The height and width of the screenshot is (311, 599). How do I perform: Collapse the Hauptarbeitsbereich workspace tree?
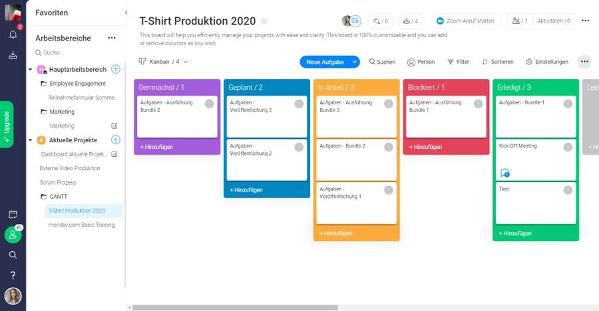pyautogui.click(x=31, y=69)
